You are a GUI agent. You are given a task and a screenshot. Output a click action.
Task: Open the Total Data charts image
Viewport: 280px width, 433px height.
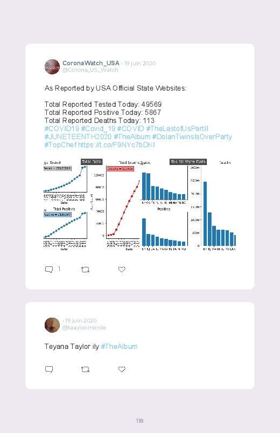pyautogui.click(x=92, y=204)
